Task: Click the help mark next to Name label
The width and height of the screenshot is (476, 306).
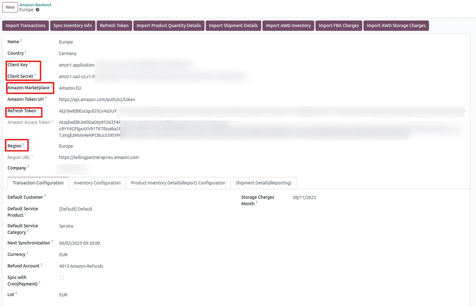Action: pos(21,41)
